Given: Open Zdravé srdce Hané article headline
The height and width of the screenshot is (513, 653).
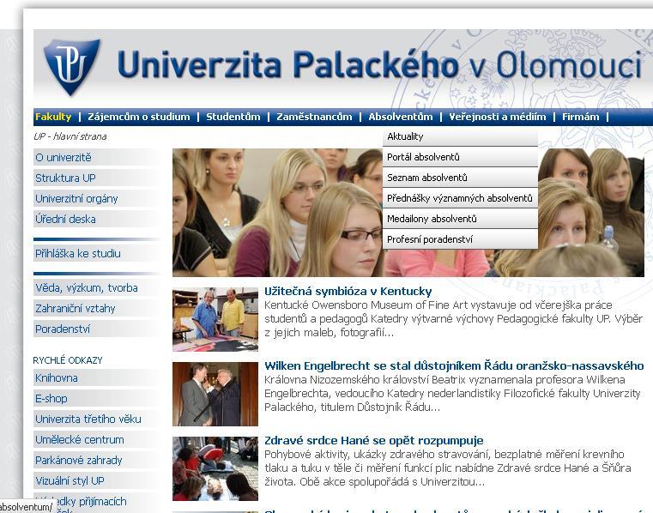Looking at the screenshot, I should point(374,441).
